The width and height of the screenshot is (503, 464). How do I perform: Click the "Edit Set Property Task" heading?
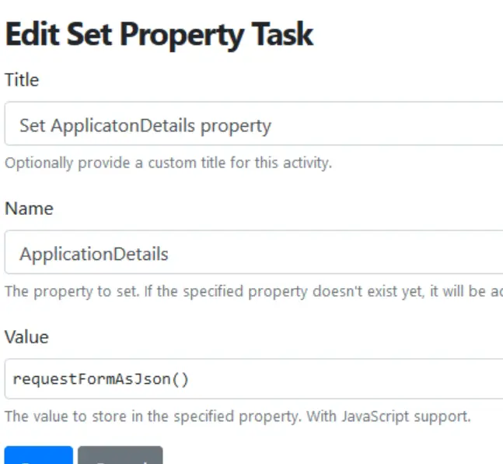click(159, 34)
